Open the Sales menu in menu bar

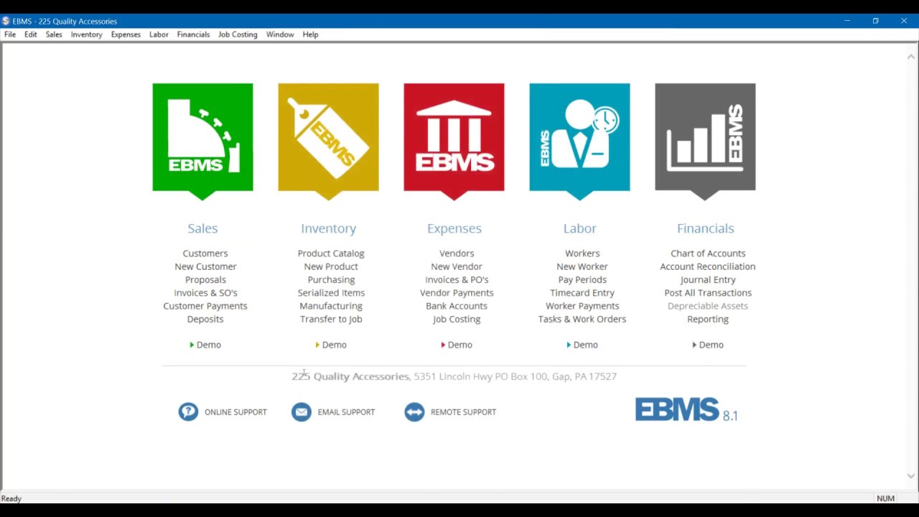point(54,34)
